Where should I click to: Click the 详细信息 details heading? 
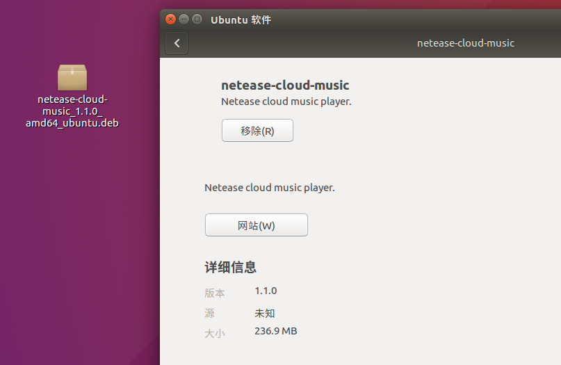tap(230, 267)
